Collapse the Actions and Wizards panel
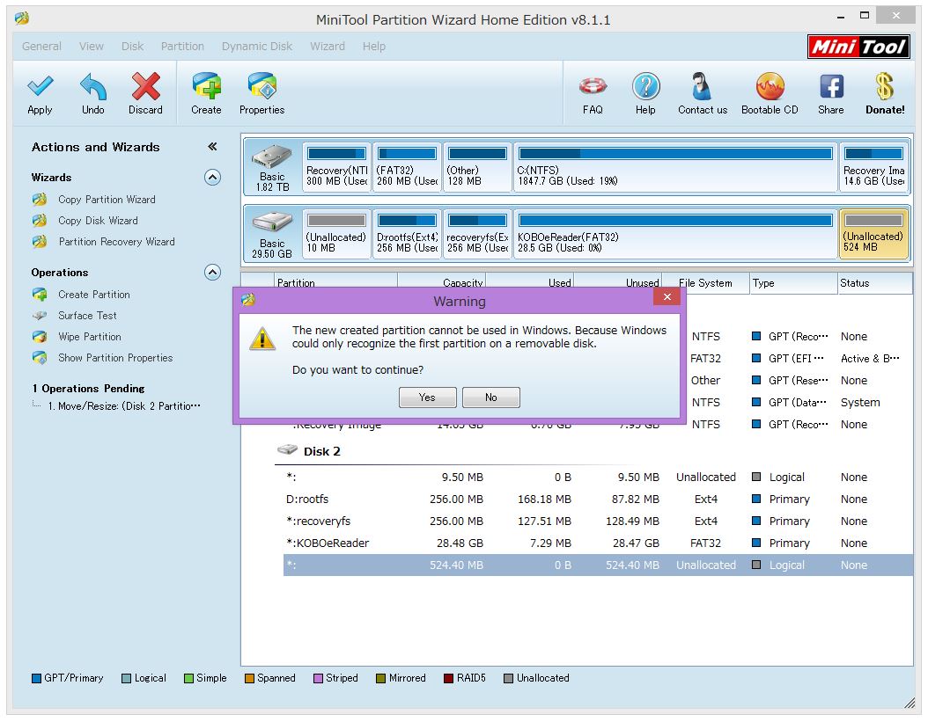This screenshot has width=928, height=722. (212, 147)
